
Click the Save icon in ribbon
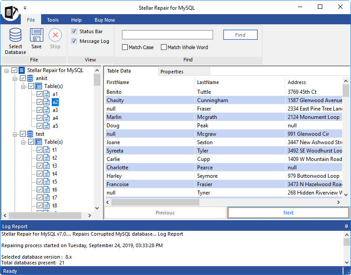coord(36,35)
